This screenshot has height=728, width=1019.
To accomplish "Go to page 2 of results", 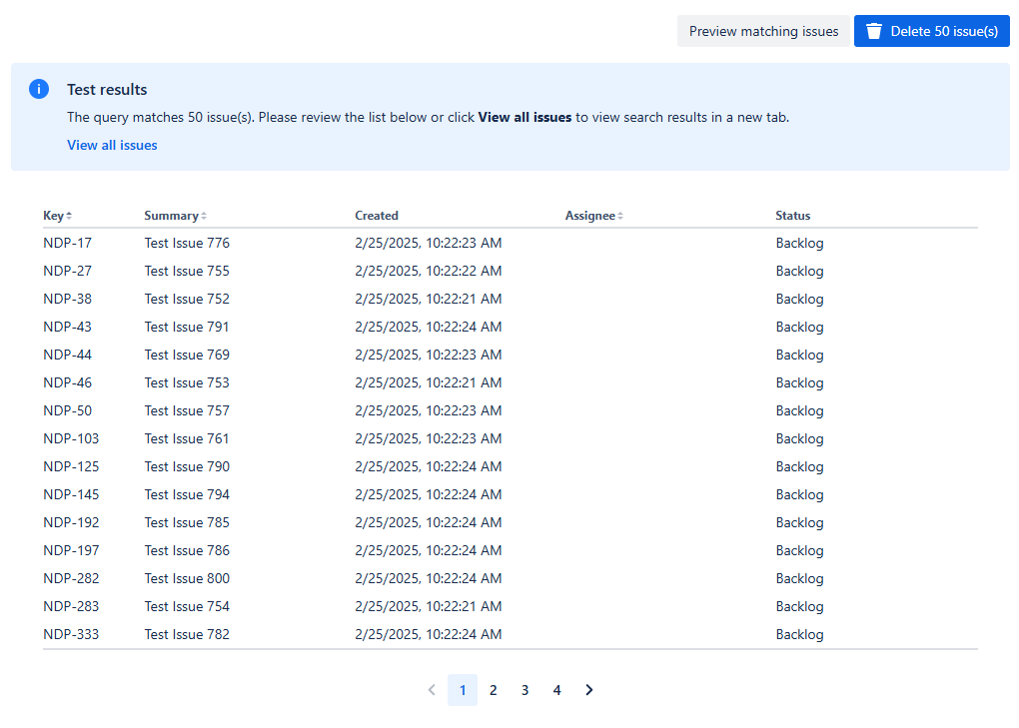I will tap(494, 690).
